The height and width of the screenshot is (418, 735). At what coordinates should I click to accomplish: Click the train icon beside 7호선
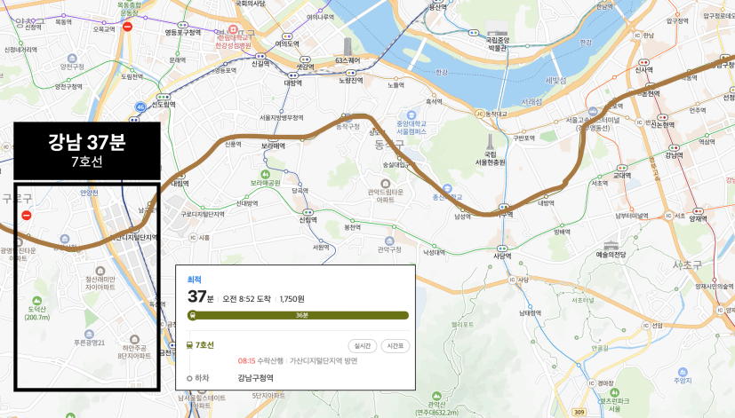point(190,345)
